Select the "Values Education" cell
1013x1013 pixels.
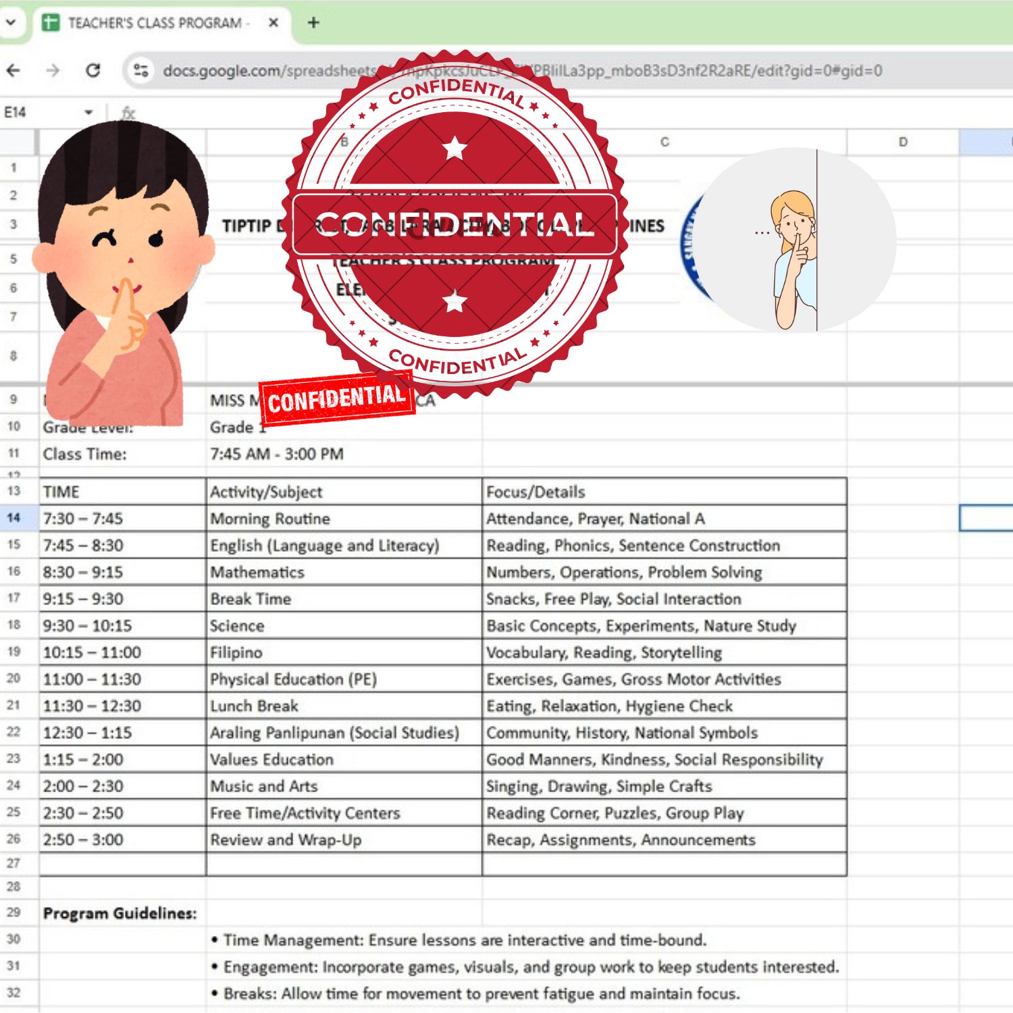tap(344, 759)
